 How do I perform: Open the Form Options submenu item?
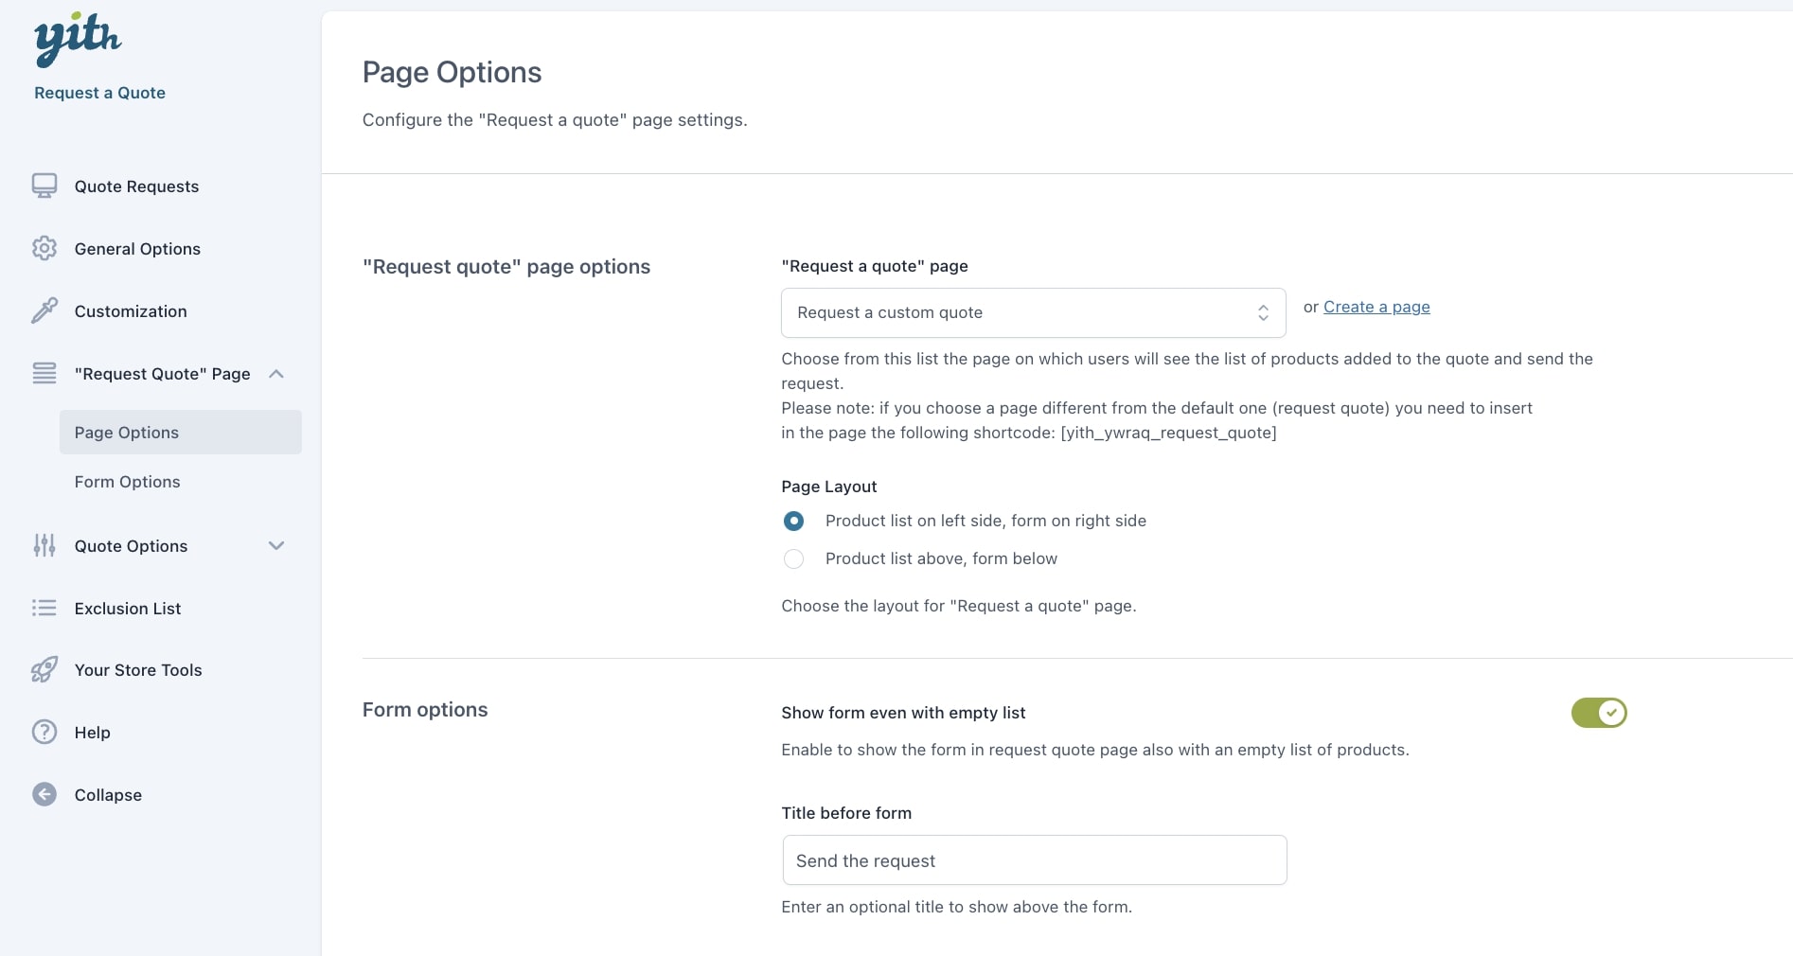click(x=128, y=482)
